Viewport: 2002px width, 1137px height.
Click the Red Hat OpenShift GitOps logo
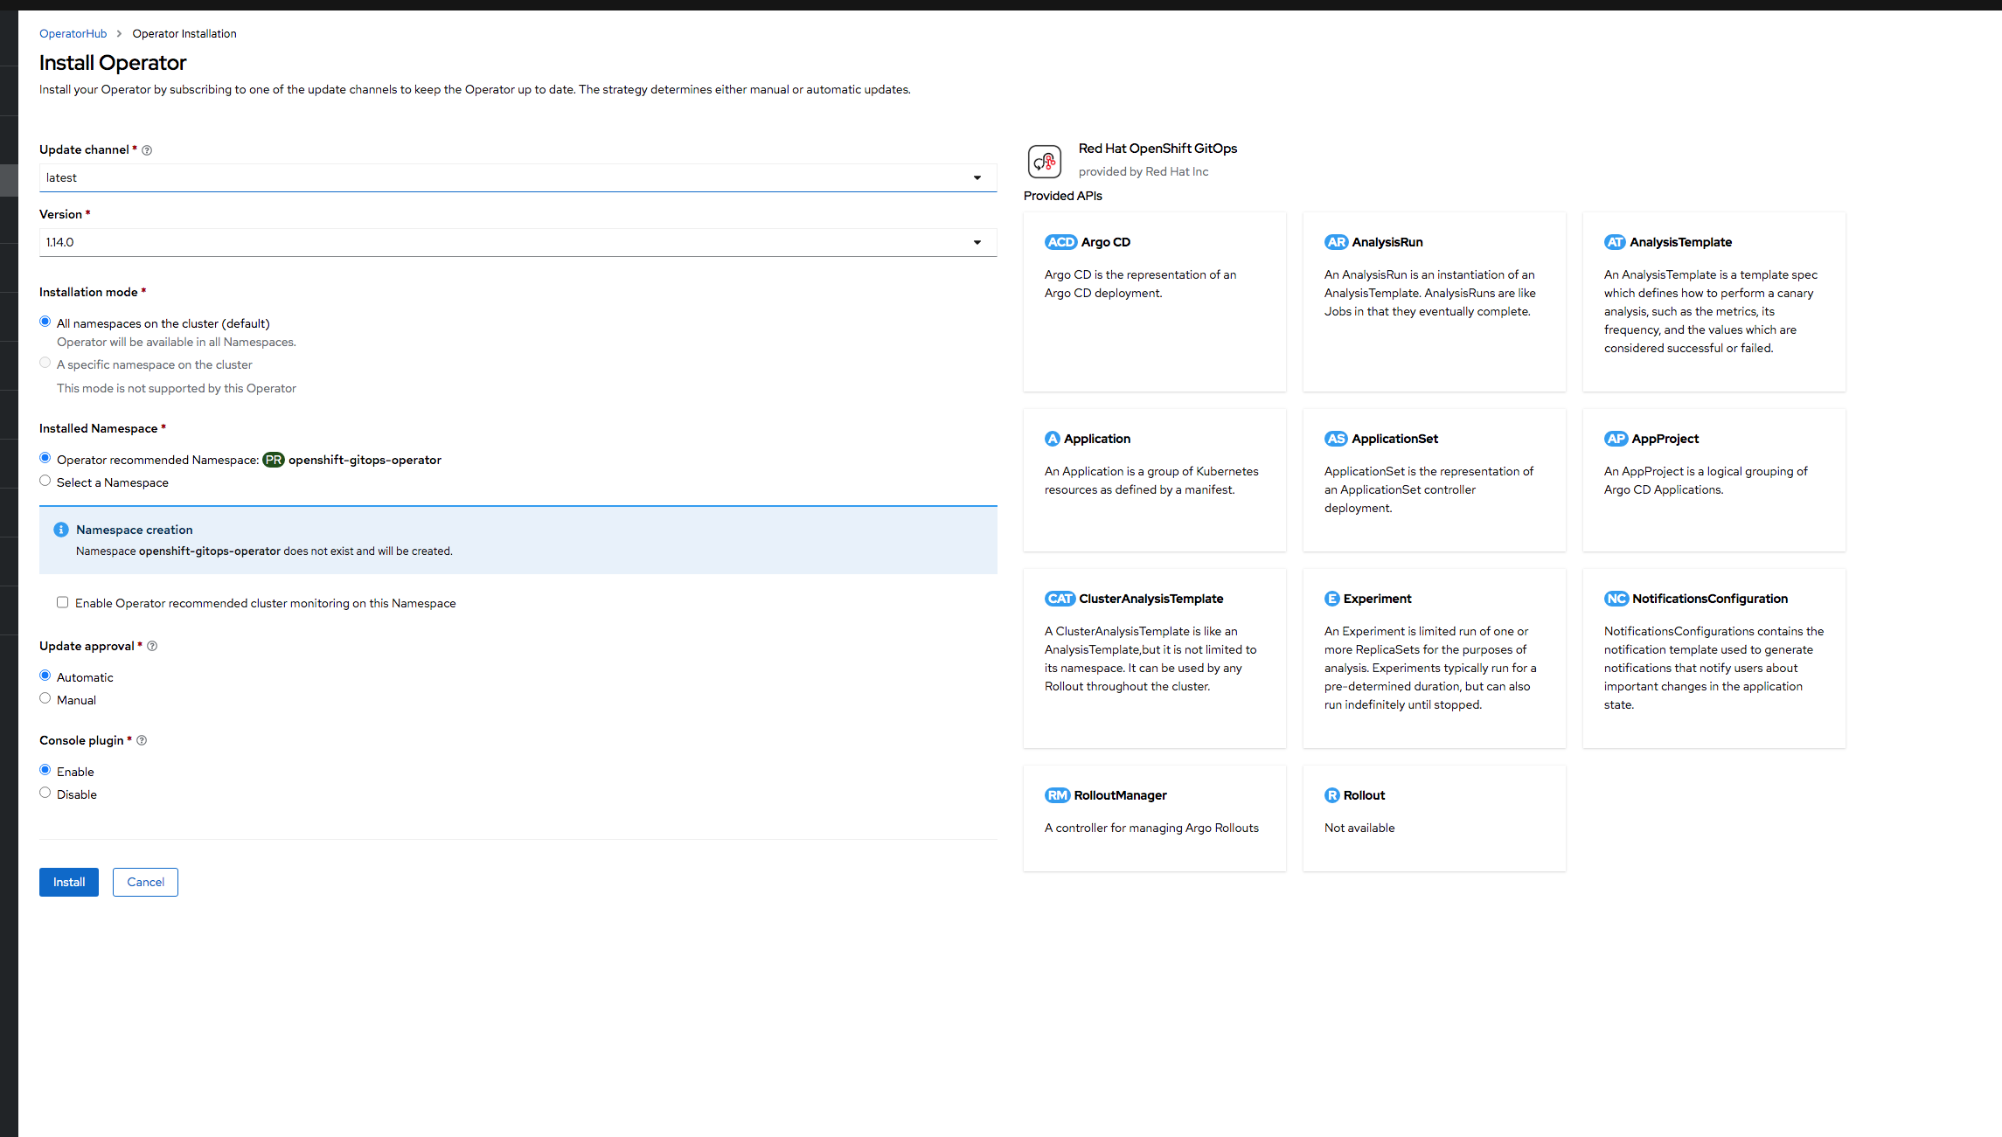(x=1045, y=162)
